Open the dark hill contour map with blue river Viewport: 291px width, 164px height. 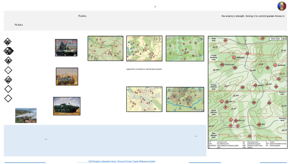pyautogui.click(x=185, y=100)
